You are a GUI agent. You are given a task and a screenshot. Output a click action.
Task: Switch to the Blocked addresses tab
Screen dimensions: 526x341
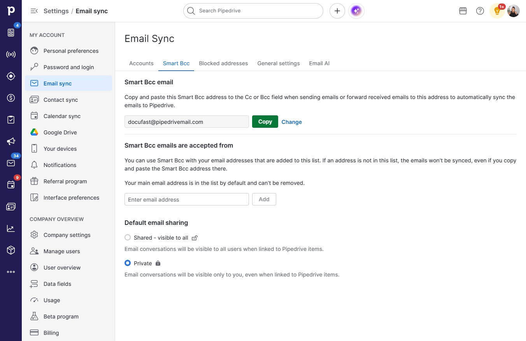[223, 63]
